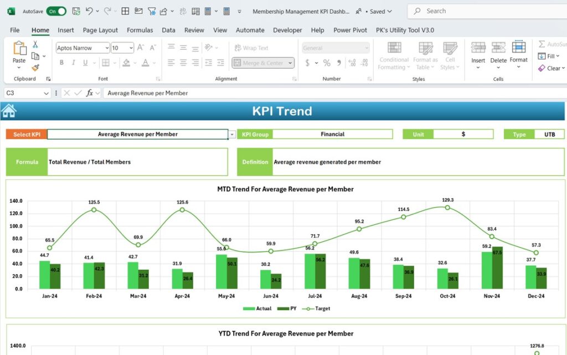567x355 pixels.
Task: Open Format as Table menu
Action: click(x=425, y=56)
